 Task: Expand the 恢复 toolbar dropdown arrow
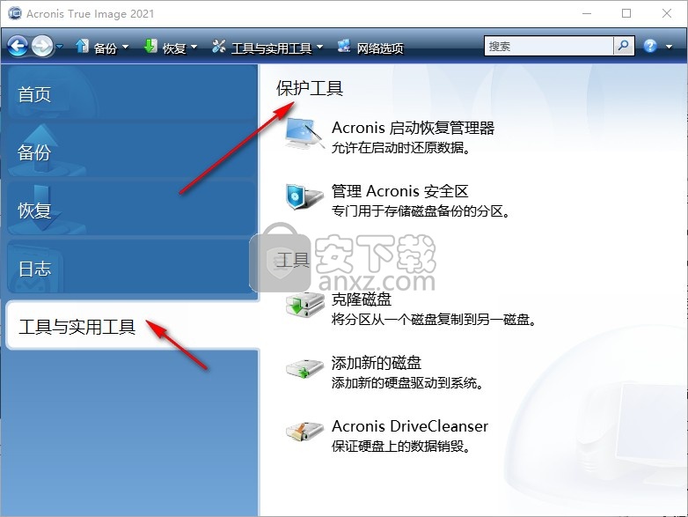point(194,47)
